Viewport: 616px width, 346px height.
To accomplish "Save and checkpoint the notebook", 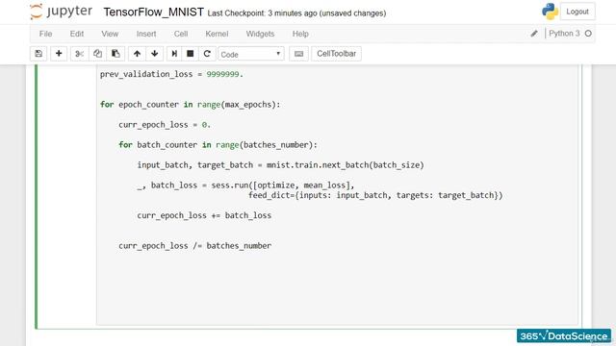I will [38, 54].
